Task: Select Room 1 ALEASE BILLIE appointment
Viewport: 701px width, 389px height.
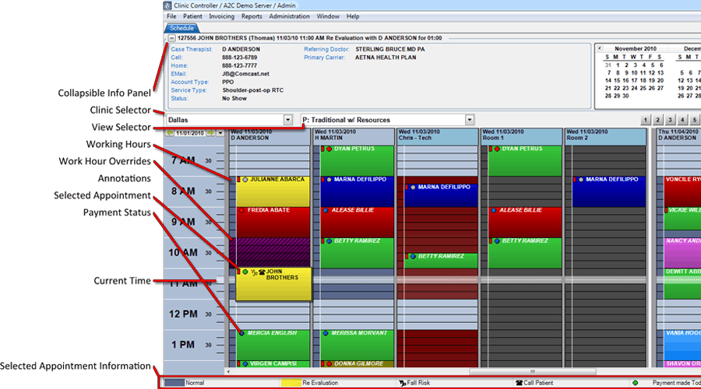Action: (525, 222)
